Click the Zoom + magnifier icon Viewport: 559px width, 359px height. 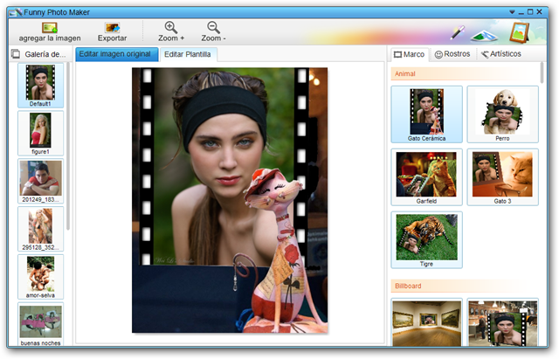(171, 27)
